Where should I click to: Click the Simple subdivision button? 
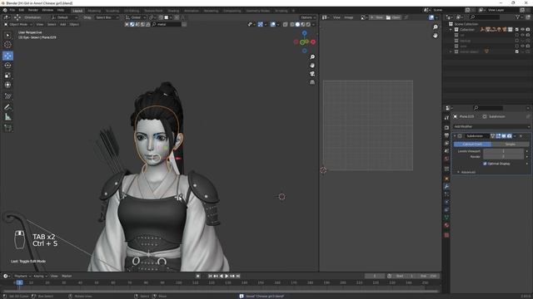tap(511, 144)
